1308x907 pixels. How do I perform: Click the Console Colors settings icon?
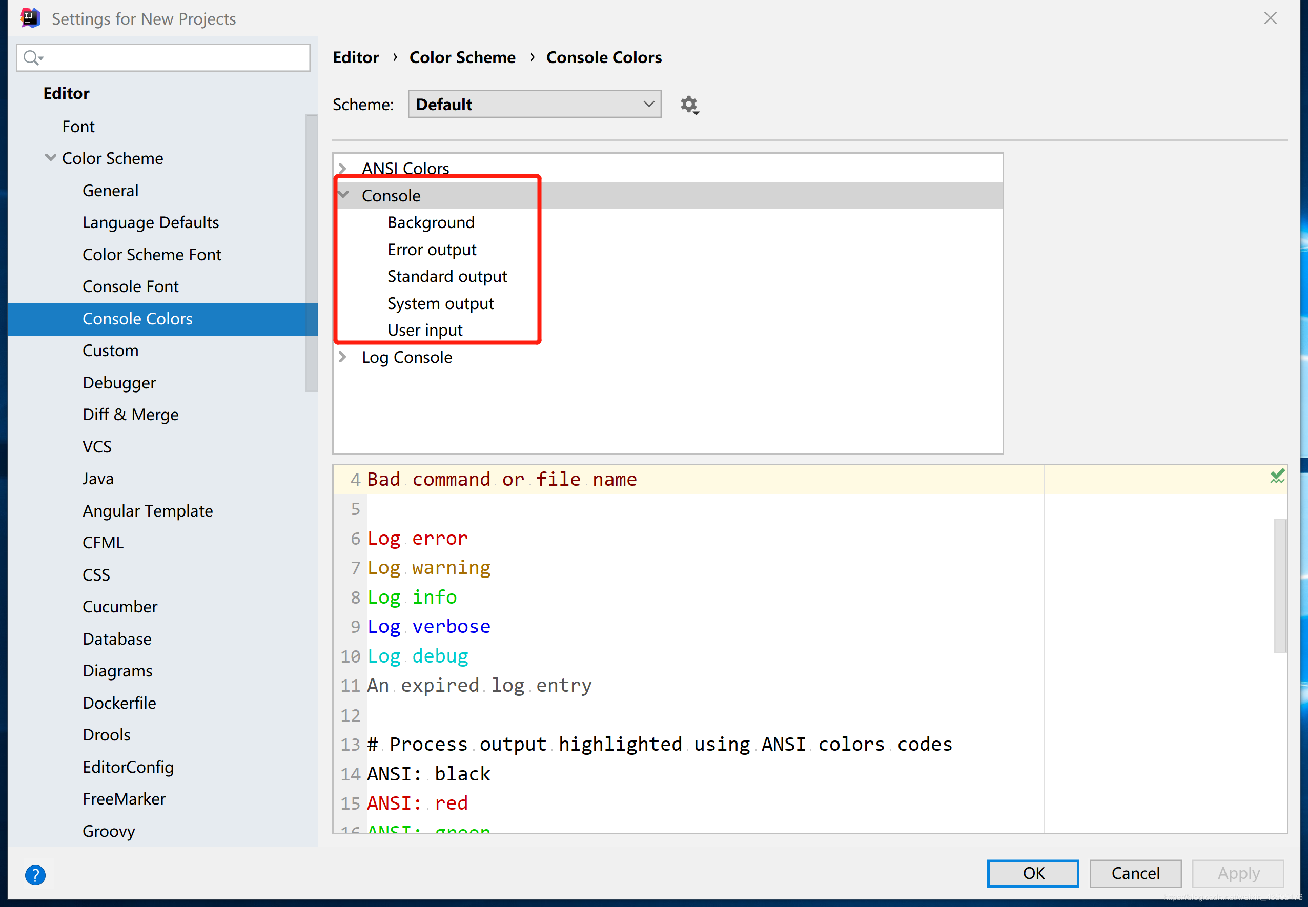pyautogui.click(x=689, y=104)
